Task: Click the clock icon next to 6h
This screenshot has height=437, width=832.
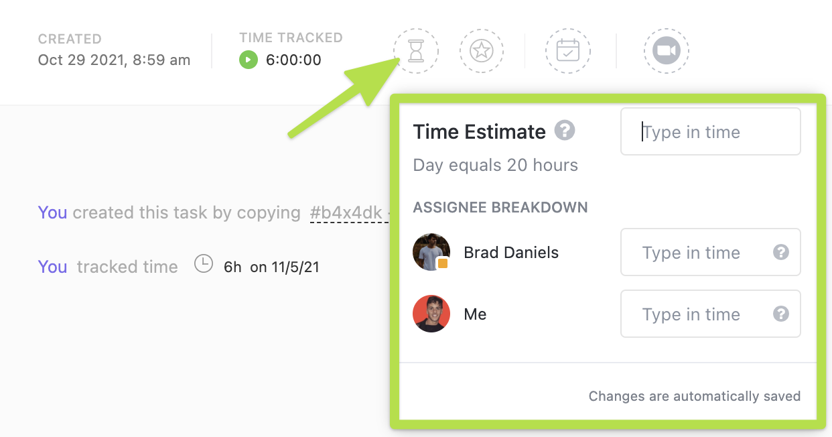Action: 204,265
